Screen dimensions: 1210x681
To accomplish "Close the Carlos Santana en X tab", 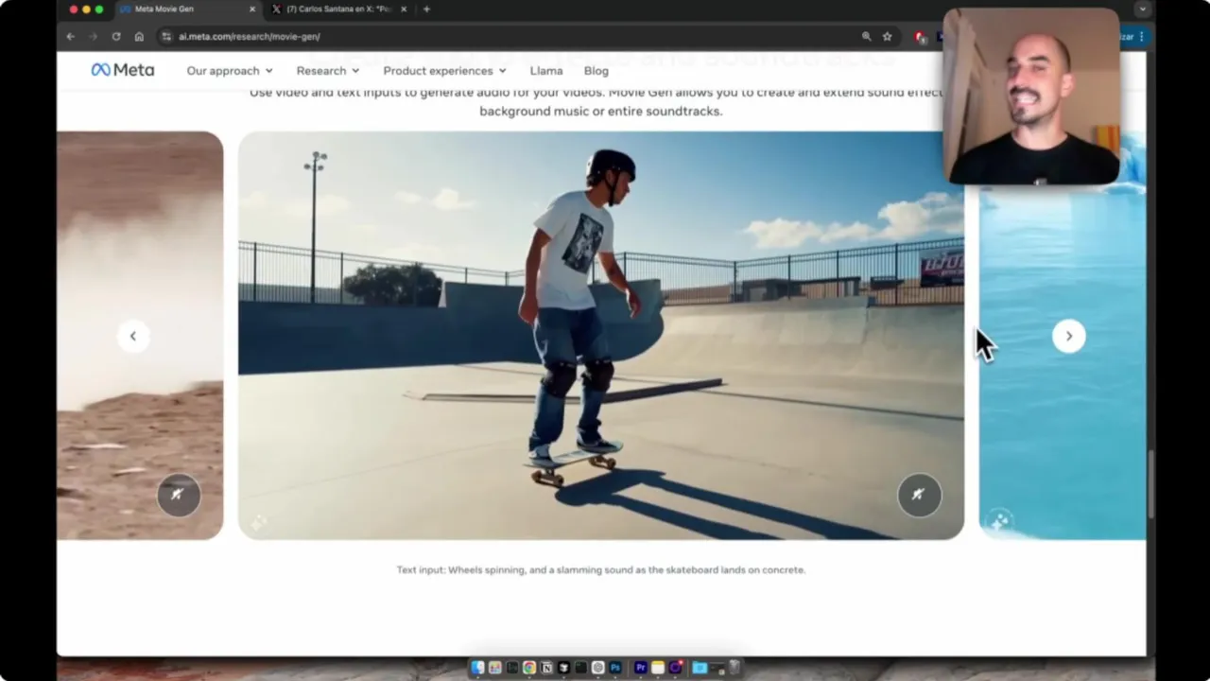I will [405, 9].
